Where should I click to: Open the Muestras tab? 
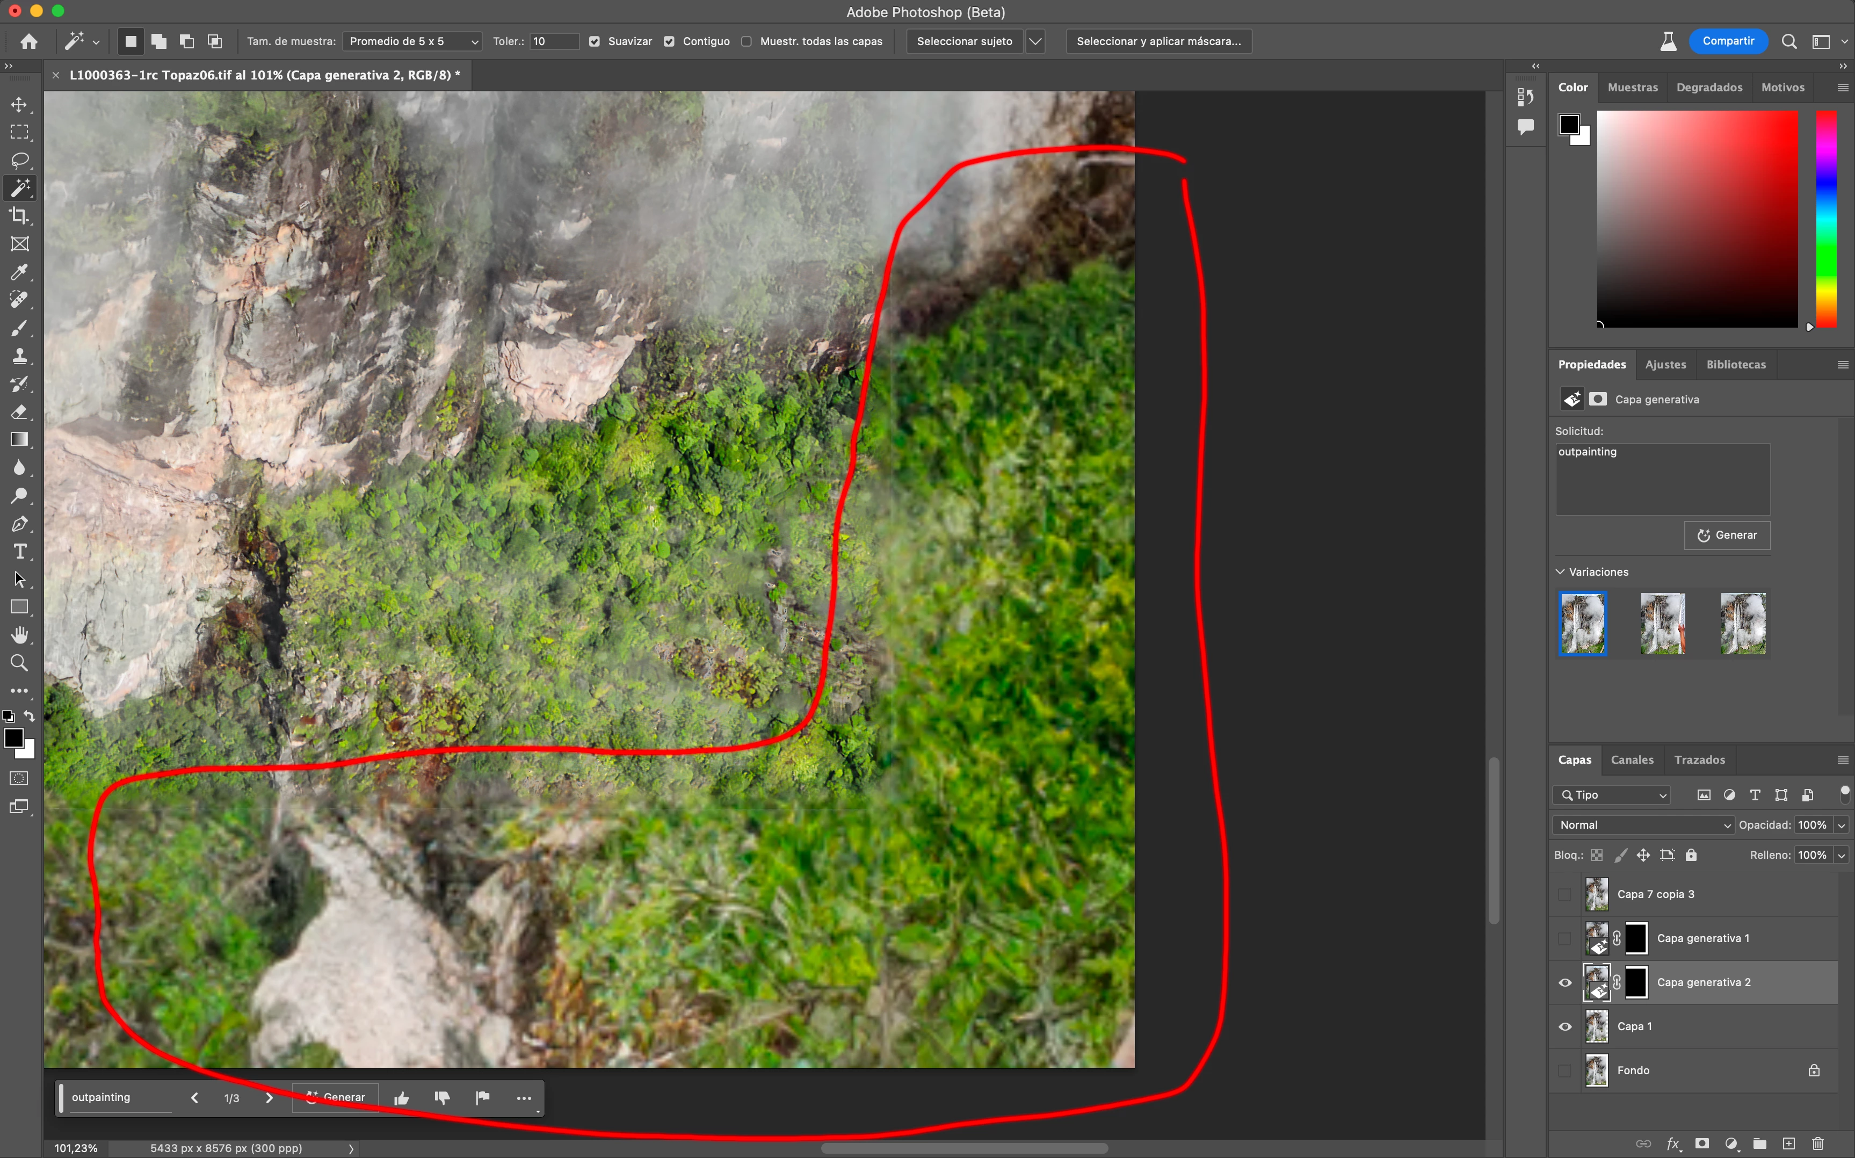coord(1632,88)
